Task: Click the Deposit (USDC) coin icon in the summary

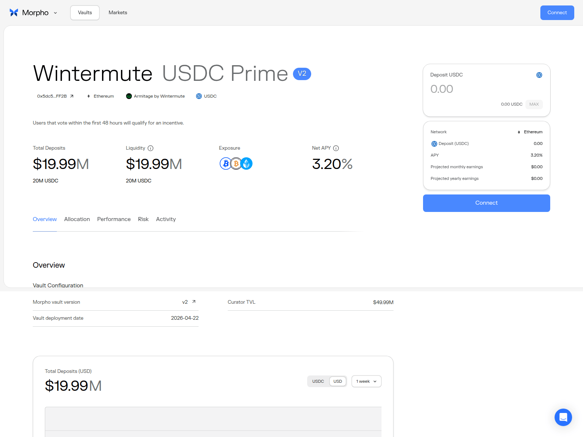Action: point(434,144)
